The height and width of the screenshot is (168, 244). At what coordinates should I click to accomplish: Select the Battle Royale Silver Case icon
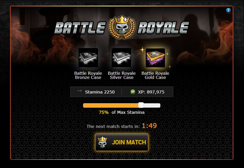[x=122, y=58]
